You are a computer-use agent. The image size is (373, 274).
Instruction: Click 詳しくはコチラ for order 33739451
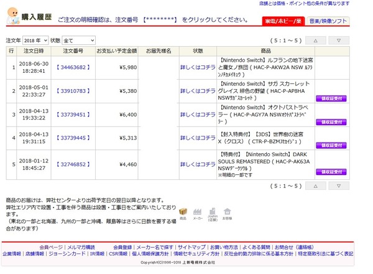198,115
